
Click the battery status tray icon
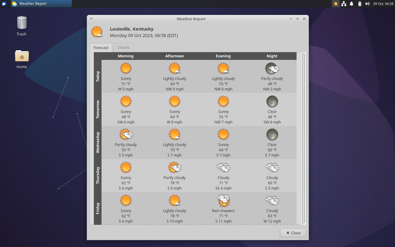point(360,4)
